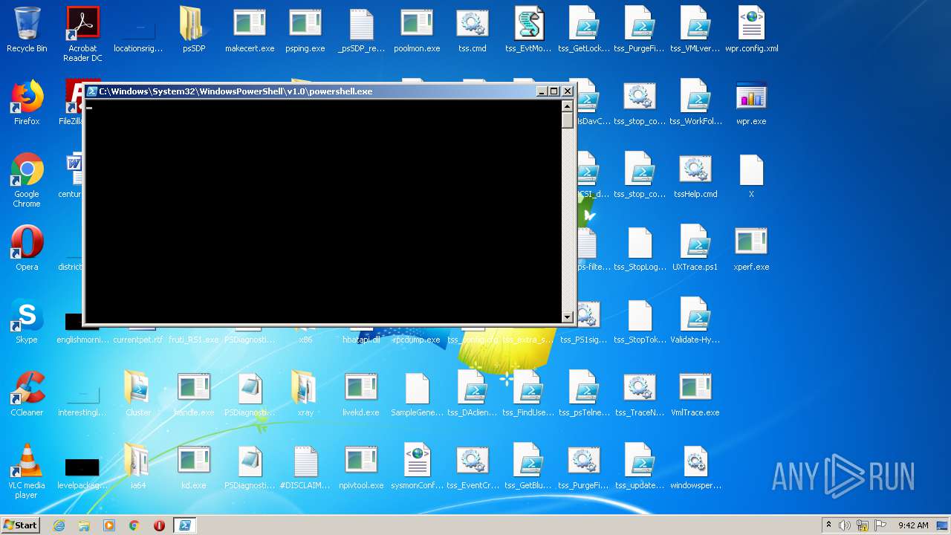Image resolution: width=951 pixels, height=535 pixels.
Task: Launch Acrobat Reader DC shortcut
Action: pyautogui.click(x=82, y=34)
